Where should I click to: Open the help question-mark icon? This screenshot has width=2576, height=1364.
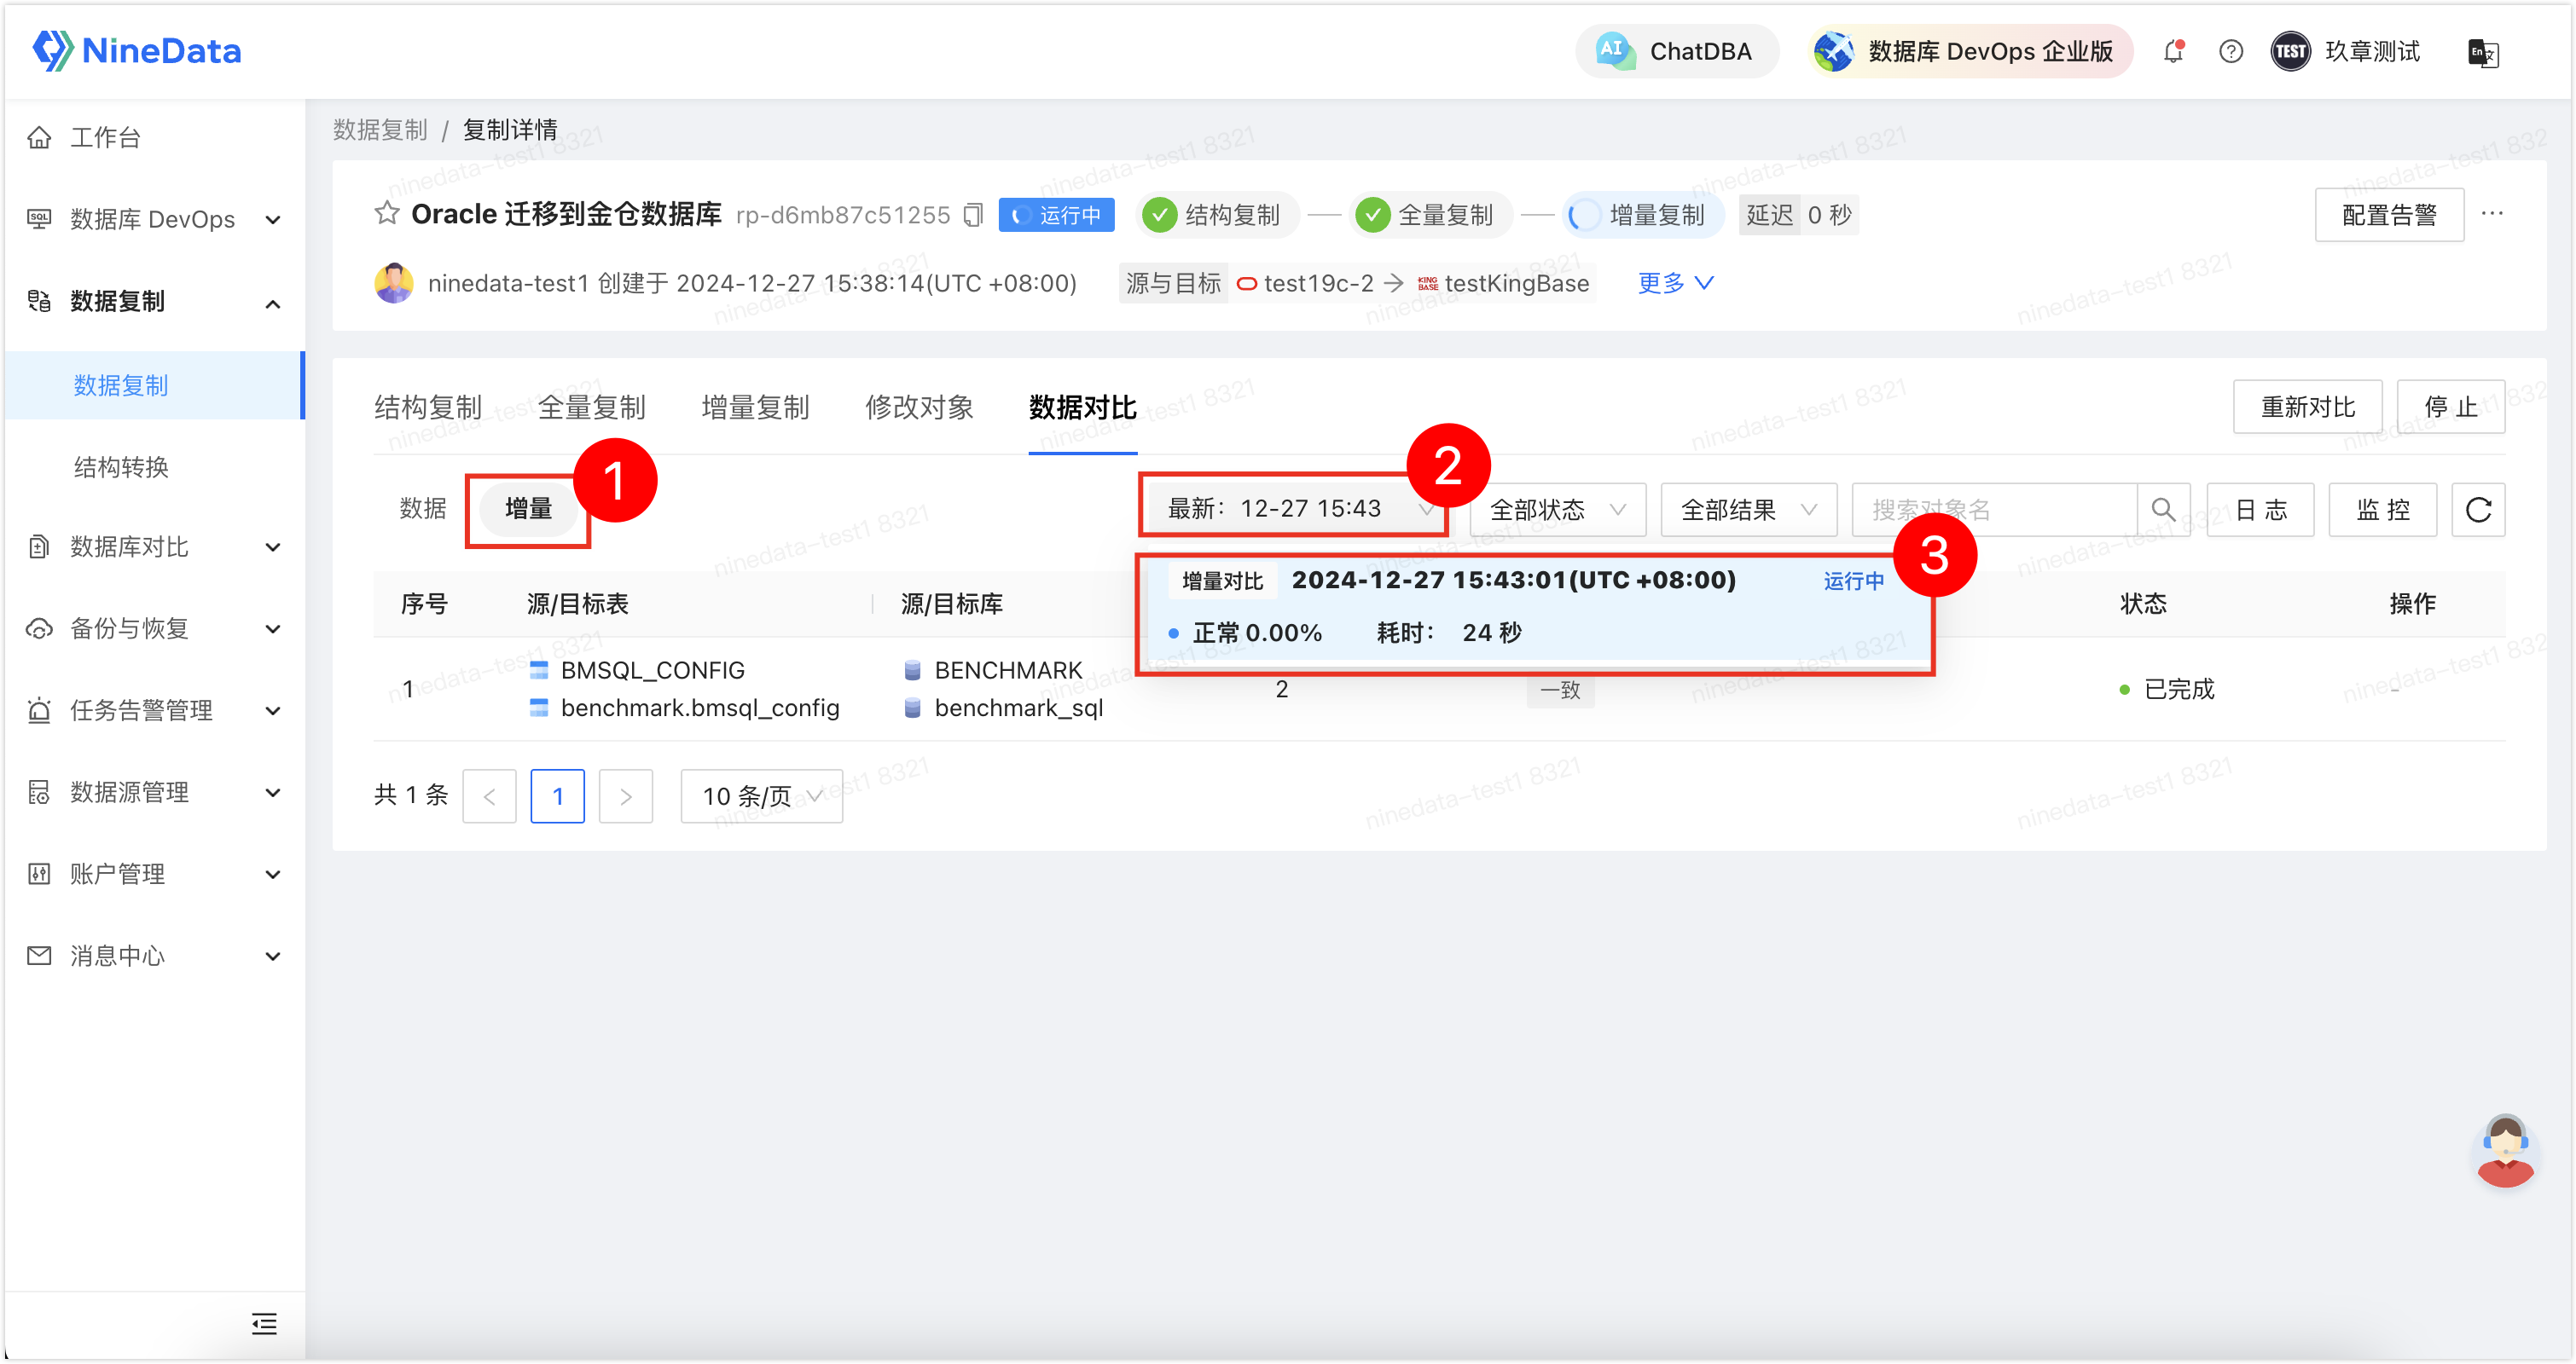[2230, 51]
